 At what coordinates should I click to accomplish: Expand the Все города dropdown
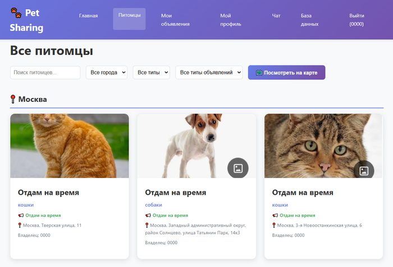[x=107, y=73]
